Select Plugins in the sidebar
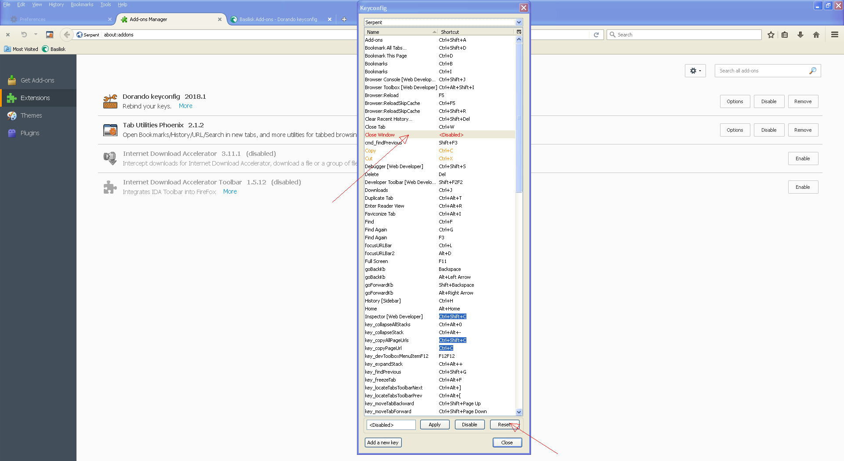This screenshot has width=844, height=461. click(x=38, y=133)
